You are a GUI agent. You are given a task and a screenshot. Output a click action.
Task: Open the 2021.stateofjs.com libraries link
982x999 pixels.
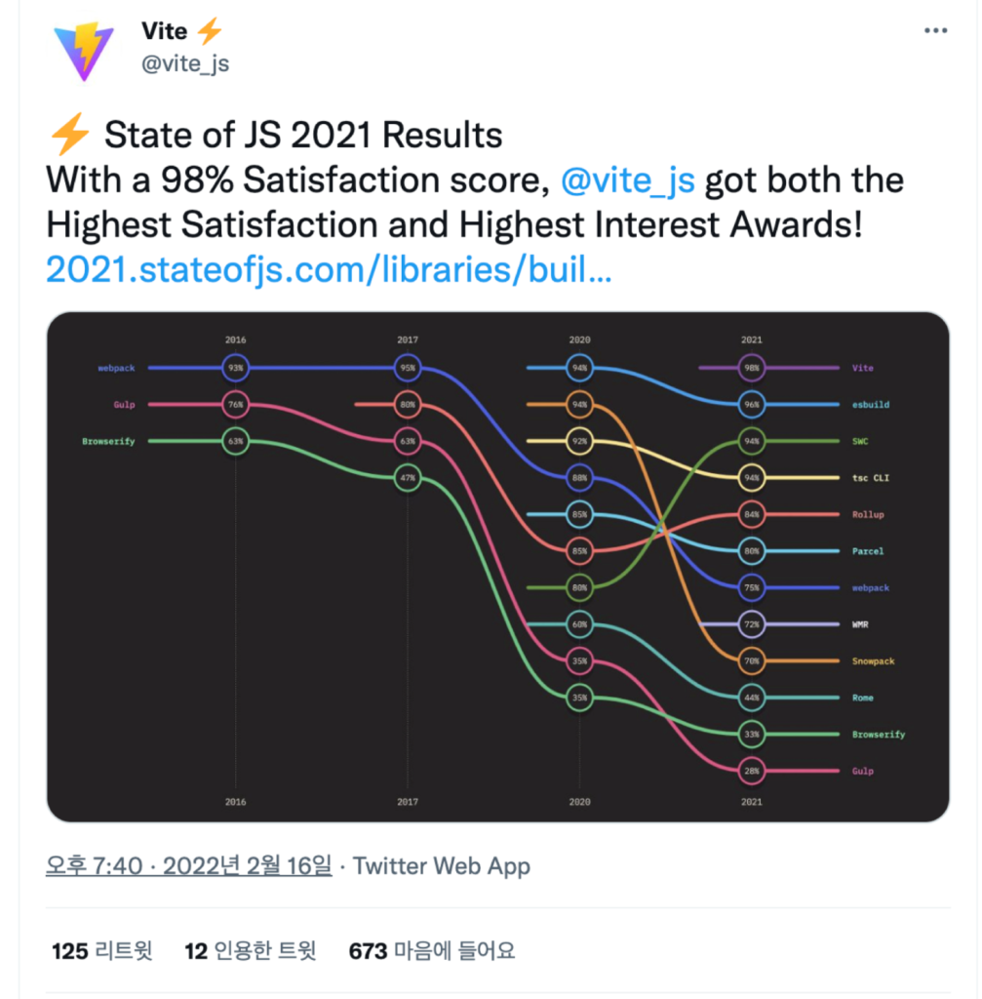pos(329,269)
